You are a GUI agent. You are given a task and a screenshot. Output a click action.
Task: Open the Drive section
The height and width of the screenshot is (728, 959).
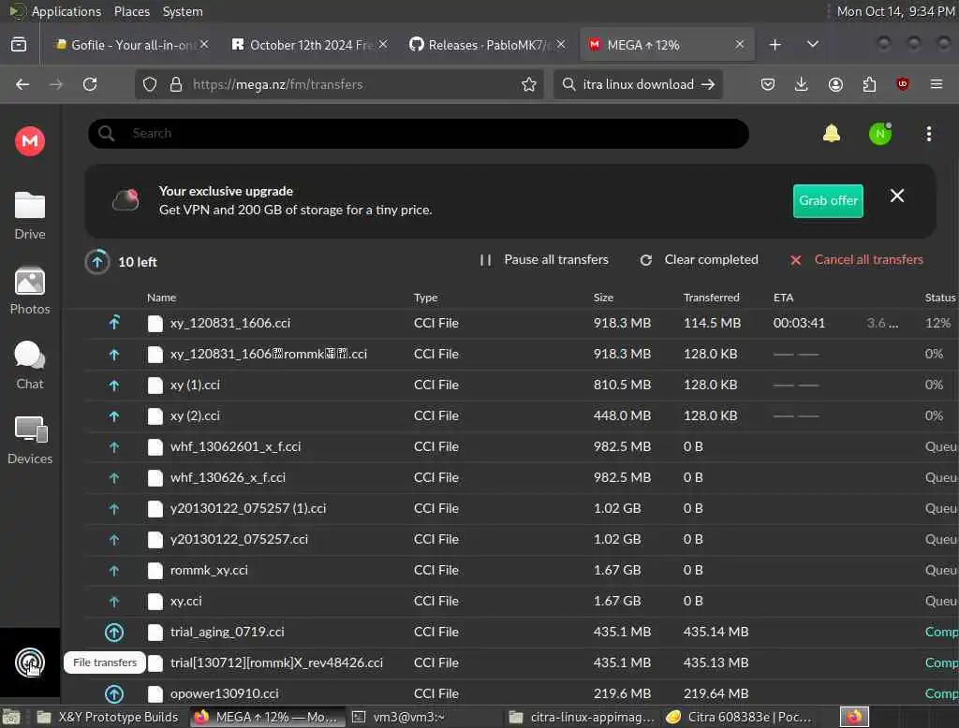click(x=29, y=215)
